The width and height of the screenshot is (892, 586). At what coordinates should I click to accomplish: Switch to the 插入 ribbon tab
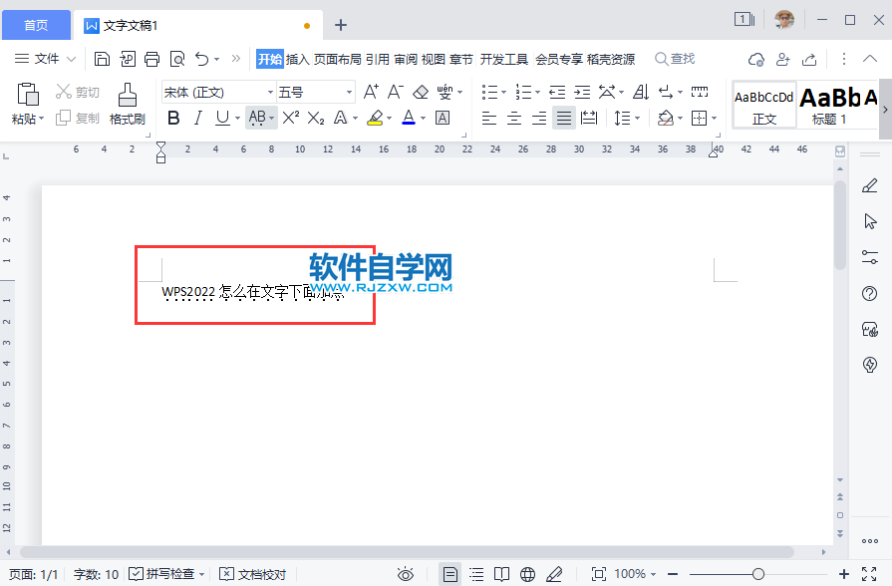(296, 59)
